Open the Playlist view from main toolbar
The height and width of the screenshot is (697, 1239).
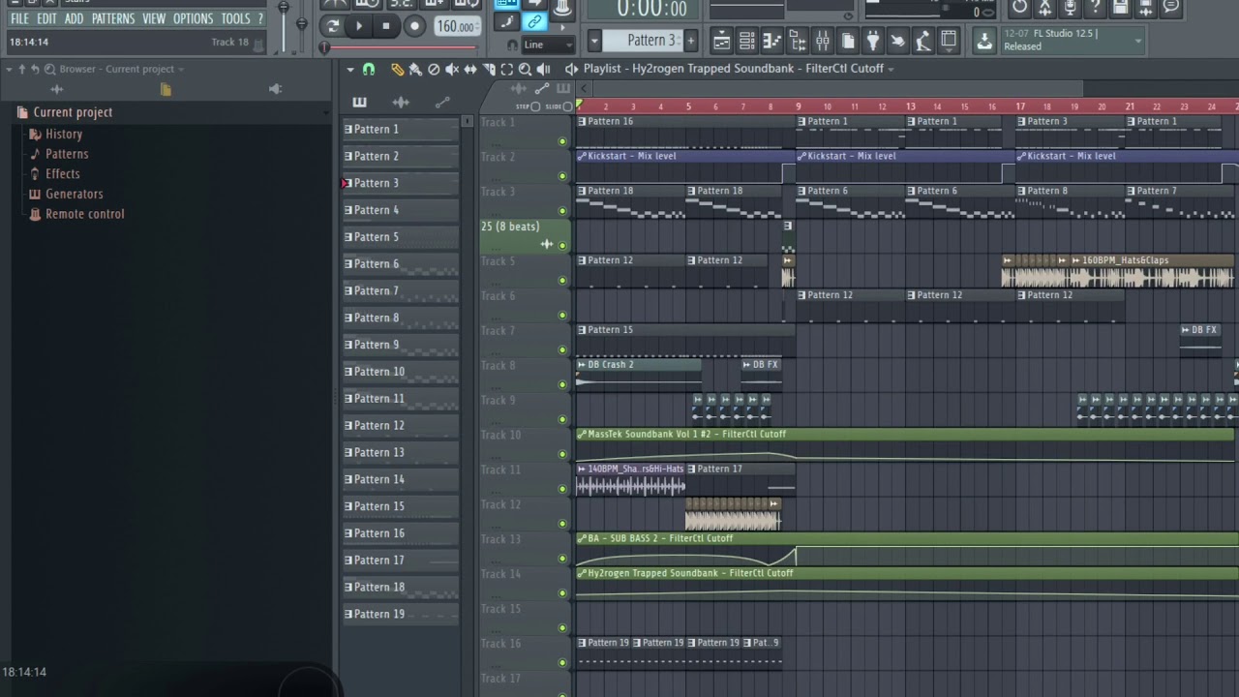721,41
